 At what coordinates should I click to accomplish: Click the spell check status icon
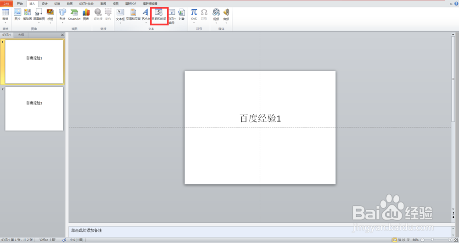64,240
